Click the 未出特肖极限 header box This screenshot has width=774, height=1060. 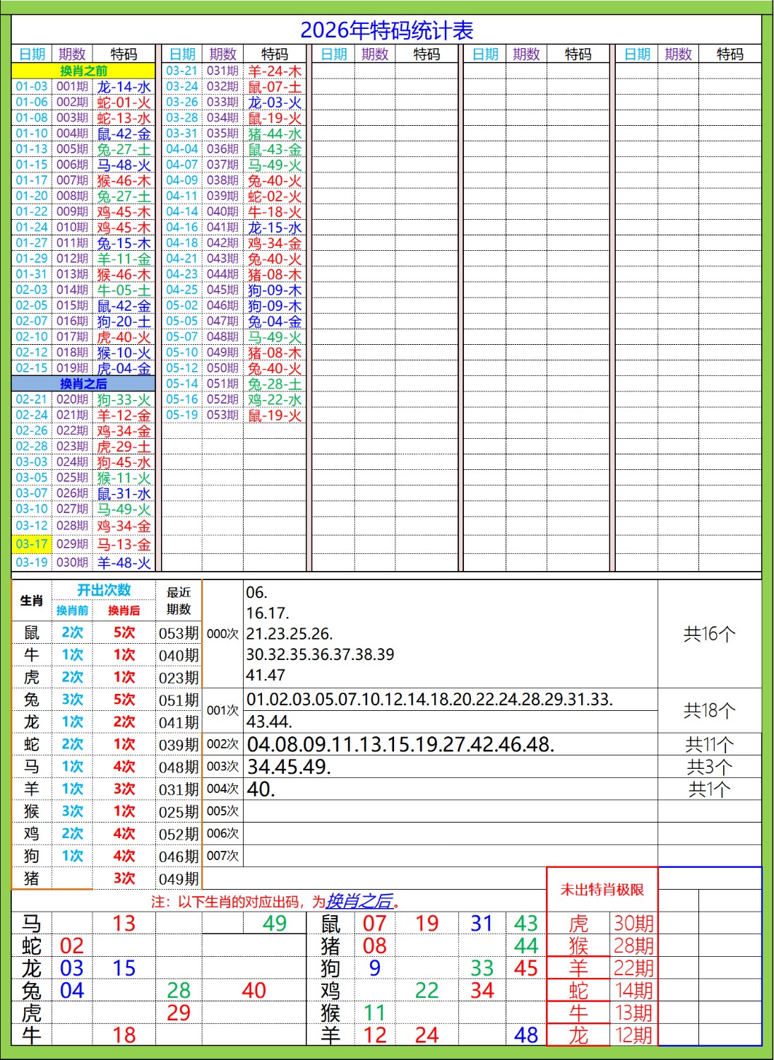pyautogui.click(x=602, y=890)
